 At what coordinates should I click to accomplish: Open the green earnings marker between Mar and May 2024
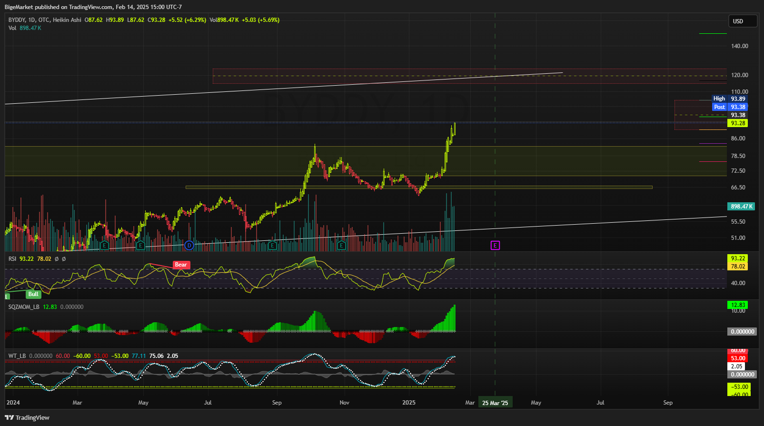click(x=105, y=245)
